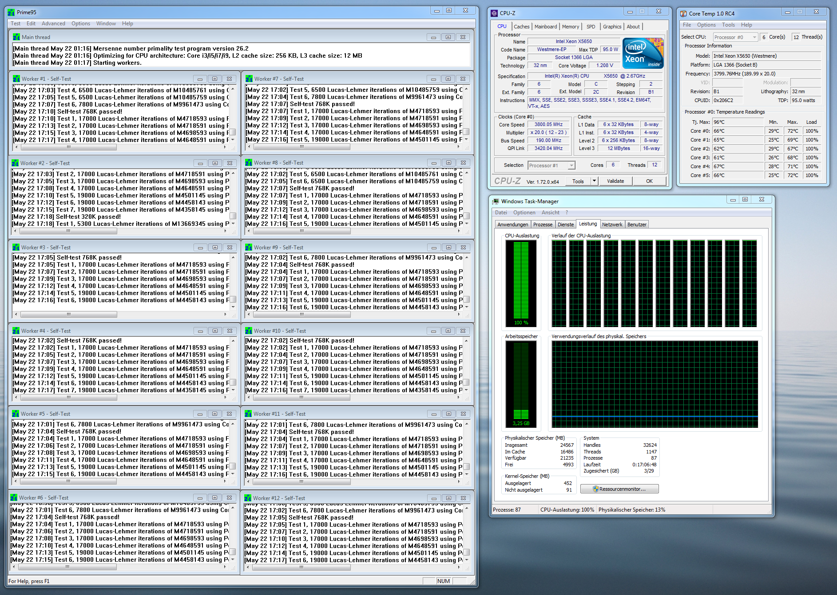Click the scroll-down arrow in Worker #9
Viewport: 837px width, 595px height.
pos(466,307)
